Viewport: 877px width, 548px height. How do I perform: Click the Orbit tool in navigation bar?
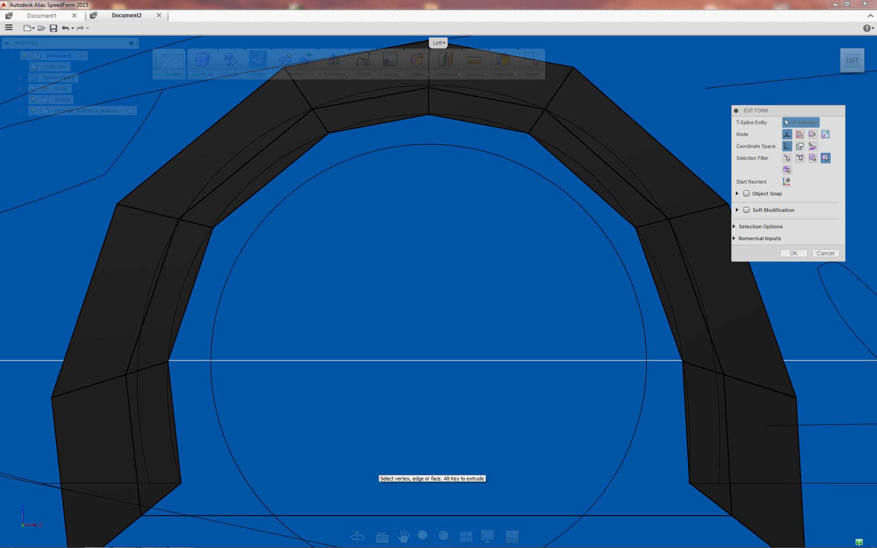pos(357,537)
